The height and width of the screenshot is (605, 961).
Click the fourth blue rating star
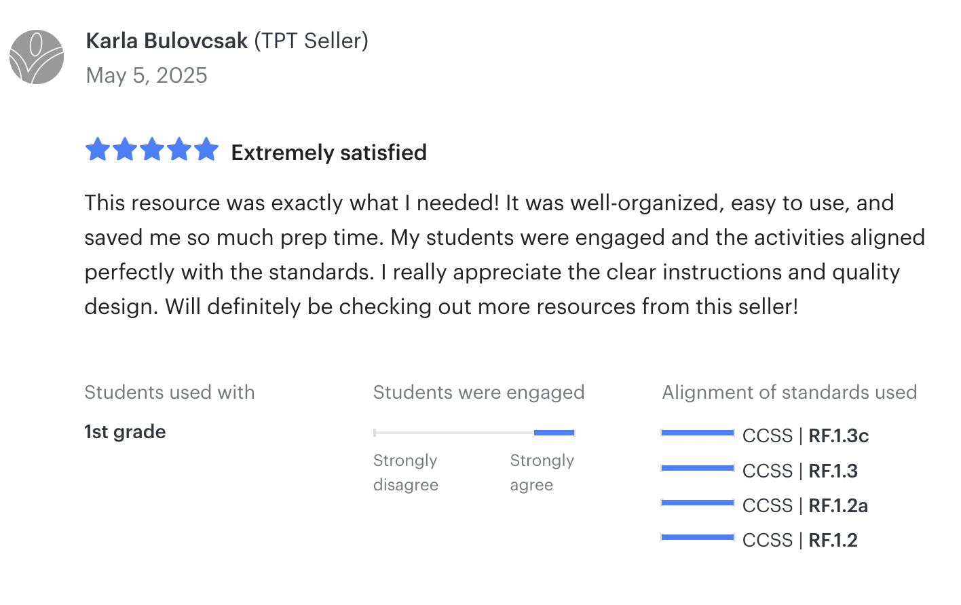179,149
